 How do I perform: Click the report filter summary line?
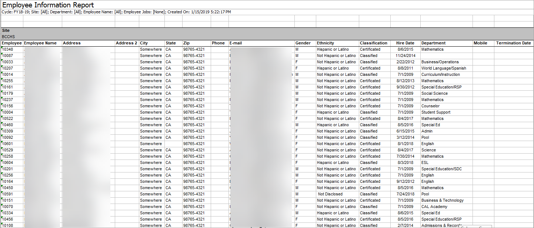click(x=116, y=12)
